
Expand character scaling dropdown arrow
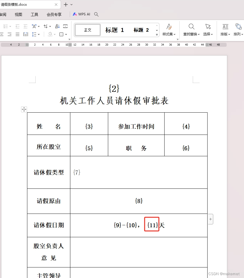tap(39, 27)
